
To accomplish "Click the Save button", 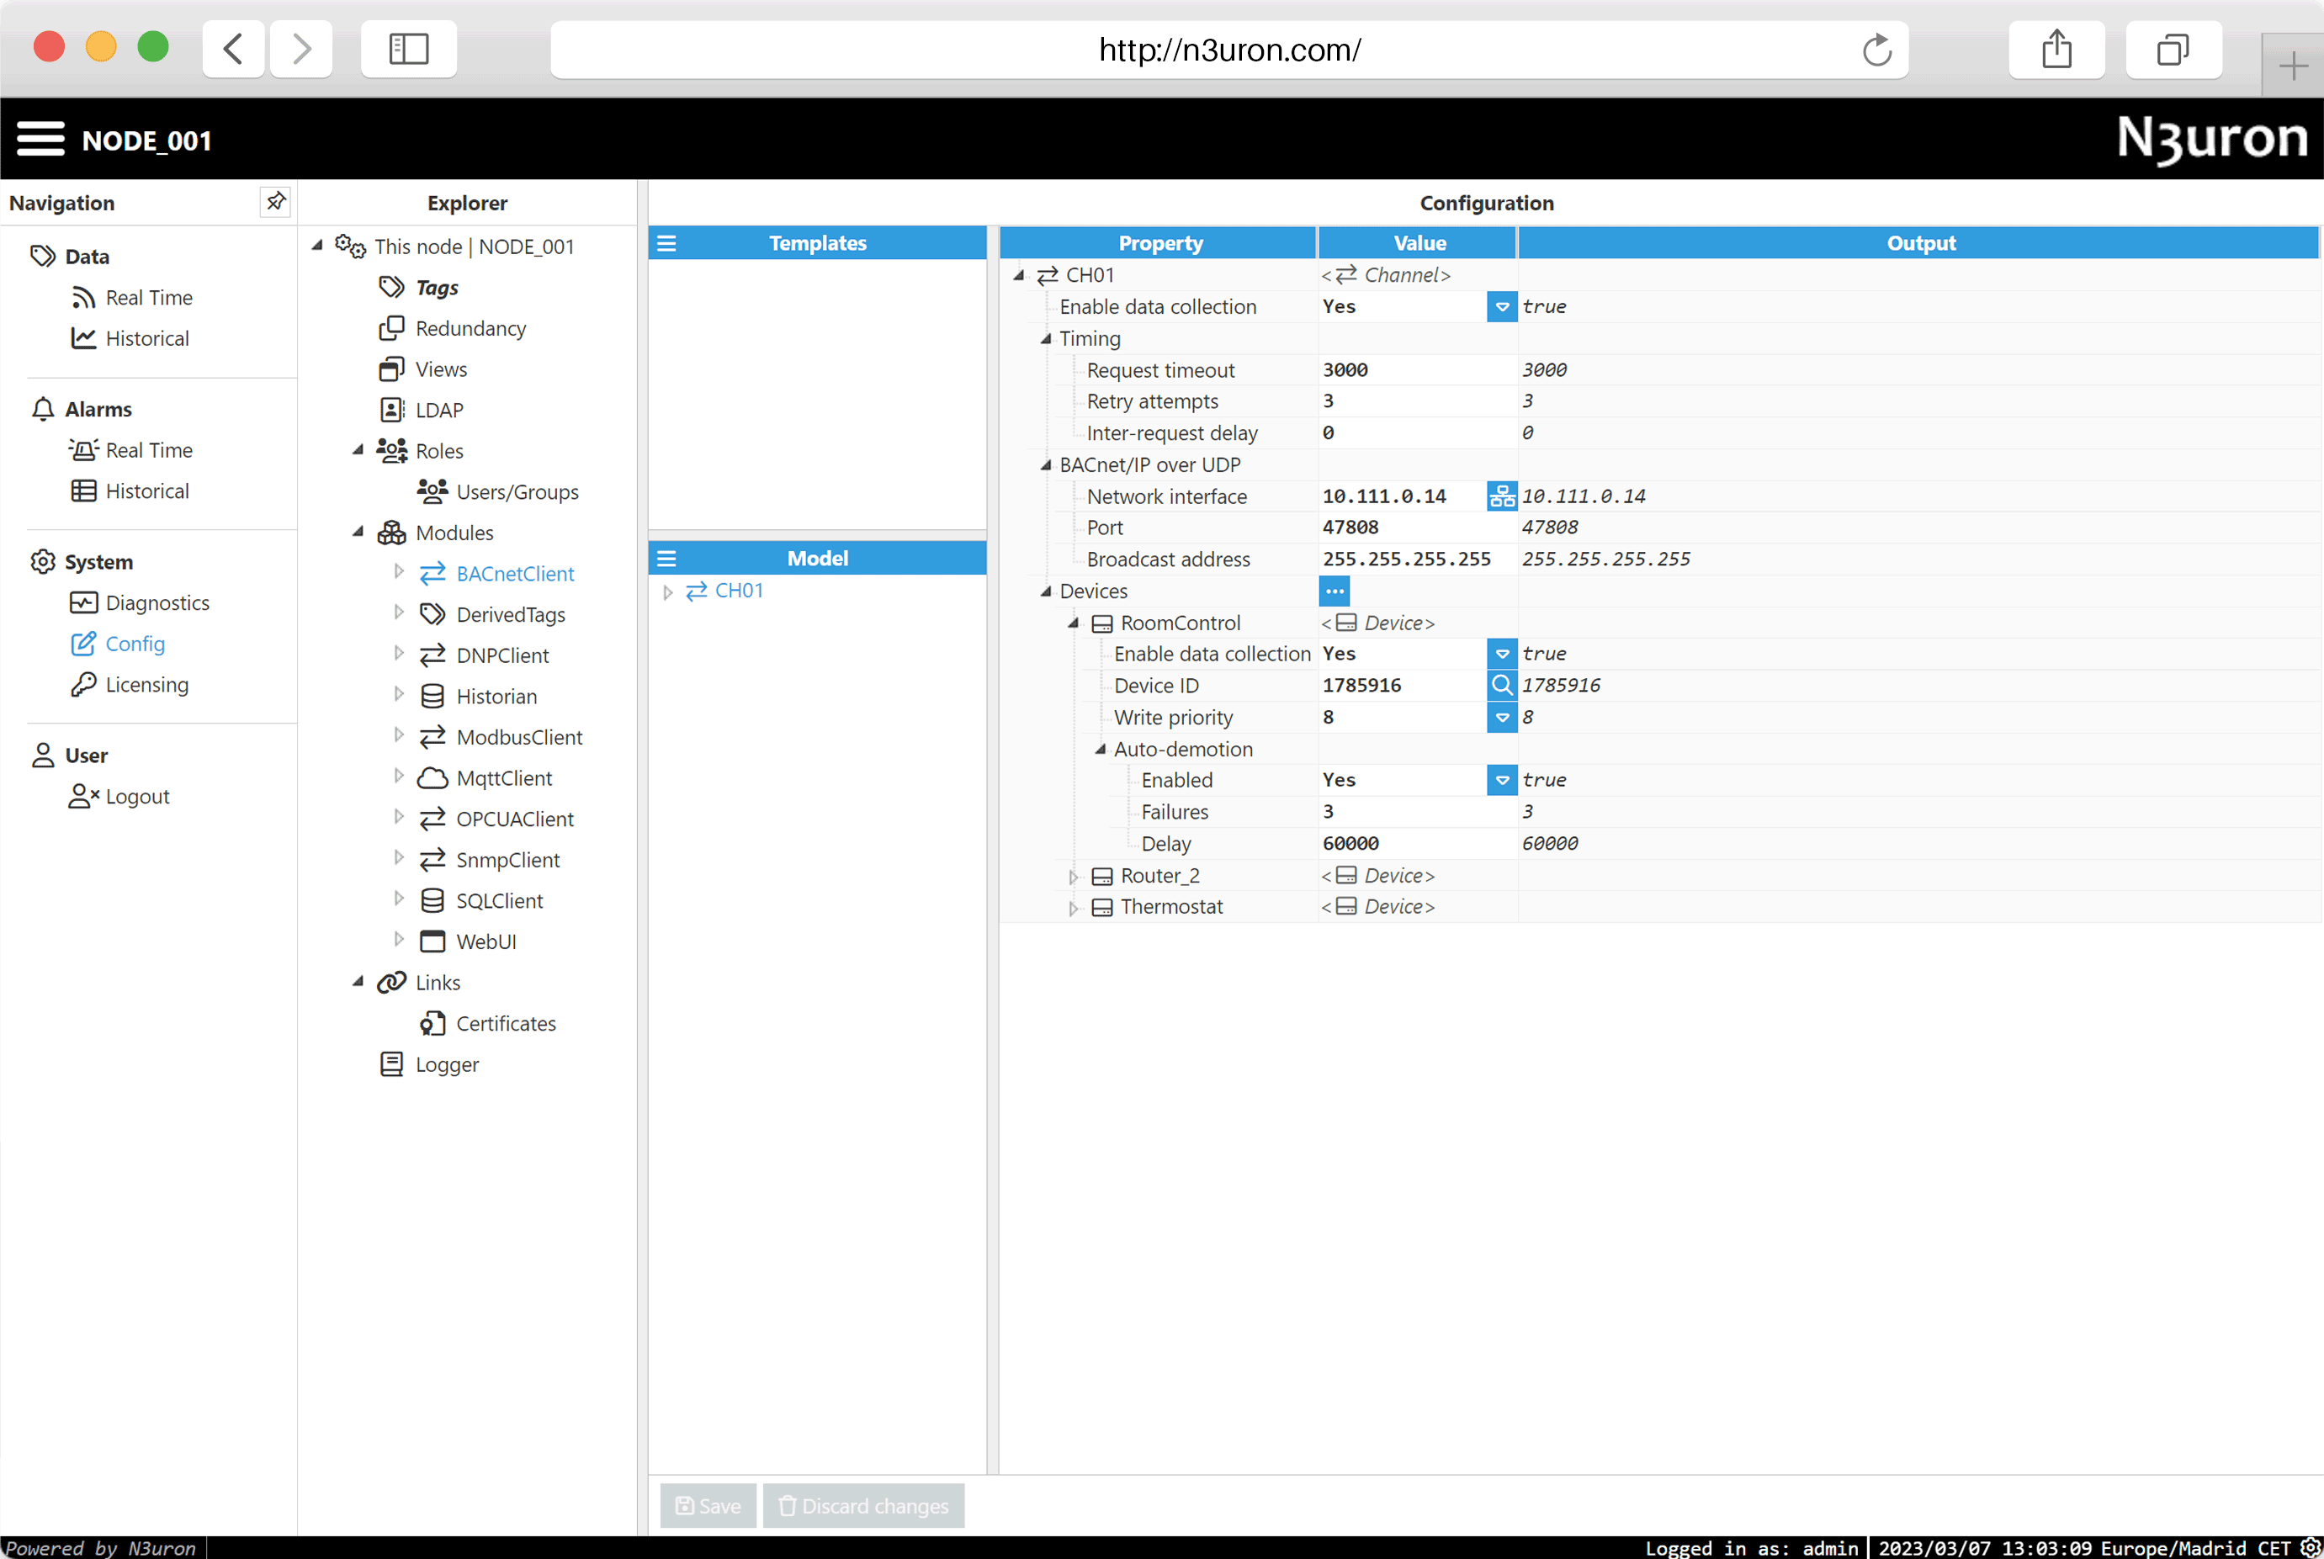I will [x=708, y=1506].
